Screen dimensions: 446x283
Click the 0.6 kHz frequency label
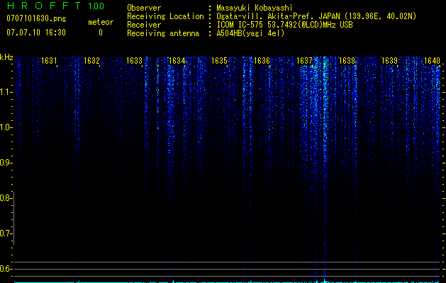(x=5, y=269)
